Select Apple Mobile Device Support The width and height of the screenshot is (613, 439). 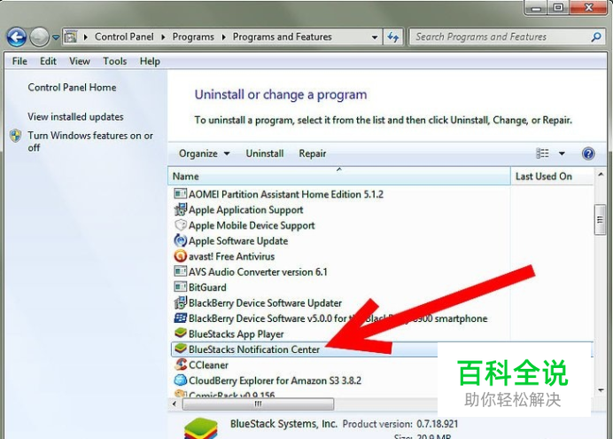[x=252, y=226]
